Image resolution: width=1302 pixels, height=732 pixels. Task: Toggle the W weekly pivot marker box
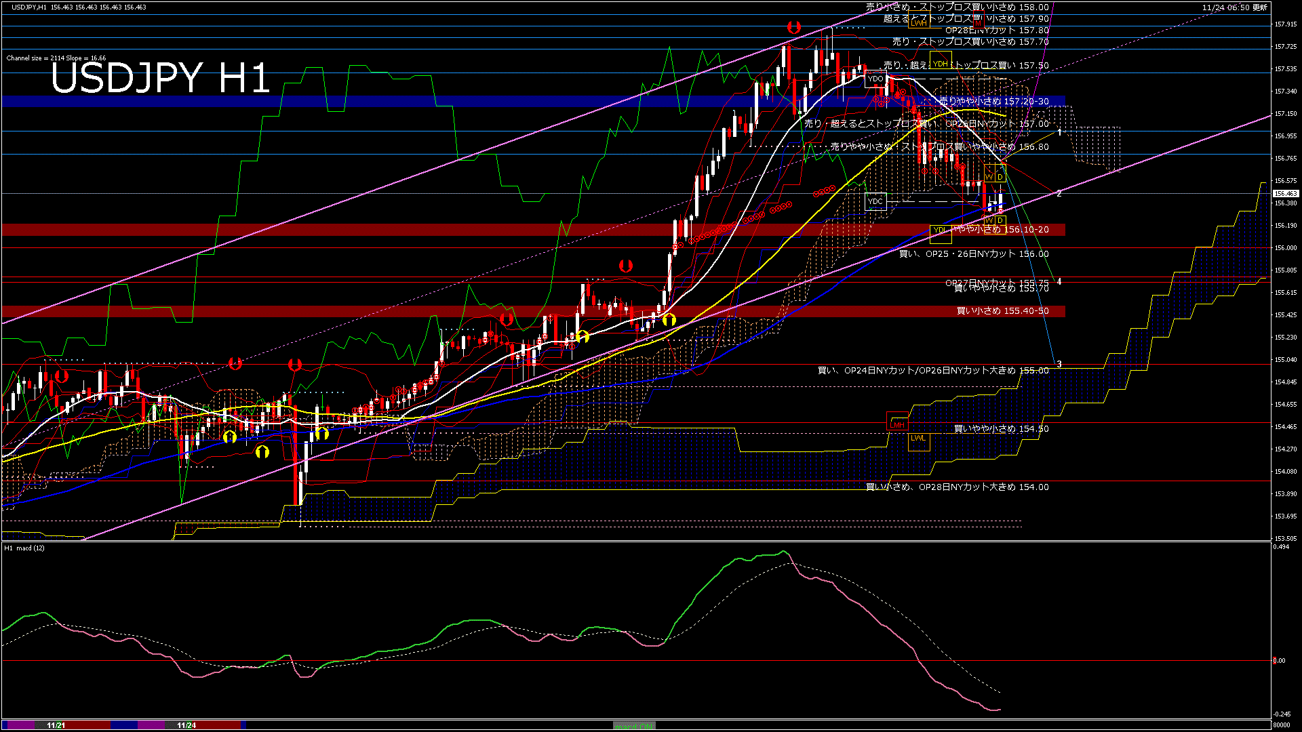[x=989, y=176]
